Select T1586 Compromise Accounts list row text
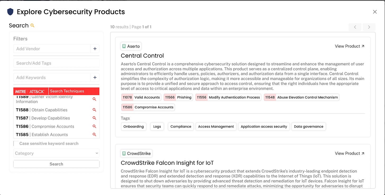 [x=45, y=127]
